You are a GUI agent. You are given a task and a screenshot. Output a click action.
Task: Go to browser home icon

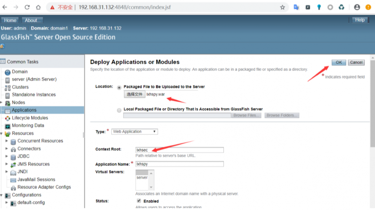(38, 7)
